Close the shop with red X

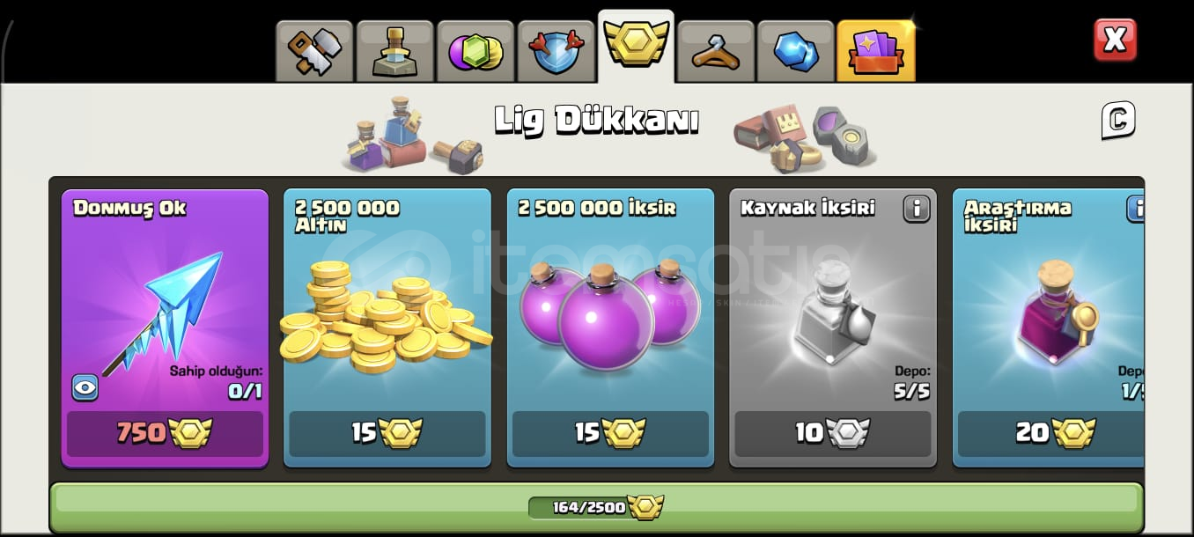point(1115,40)
